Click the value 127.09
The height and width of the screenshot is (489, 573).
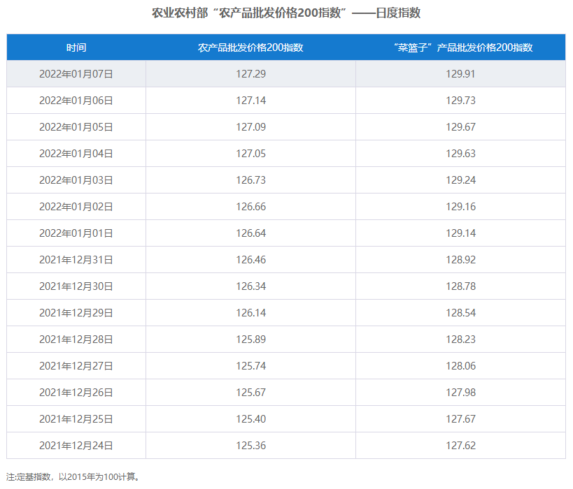(250, 127)
